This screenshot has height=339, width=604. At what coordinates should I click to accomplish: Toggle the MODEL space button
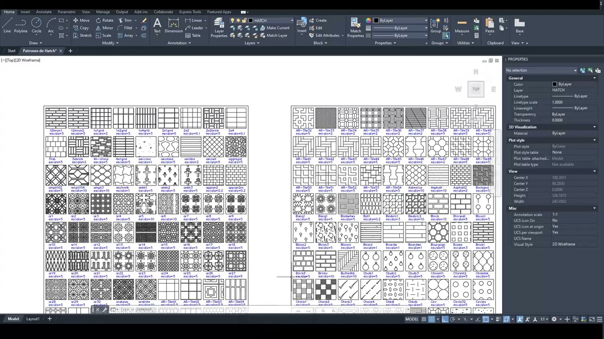tap(412, 319)
